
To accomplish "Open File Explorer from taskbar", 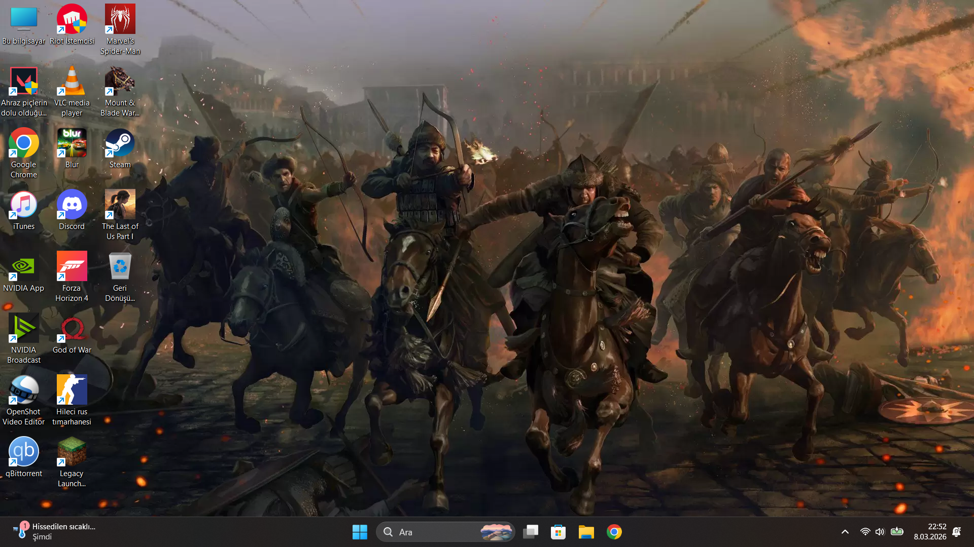I will [586, 532].
